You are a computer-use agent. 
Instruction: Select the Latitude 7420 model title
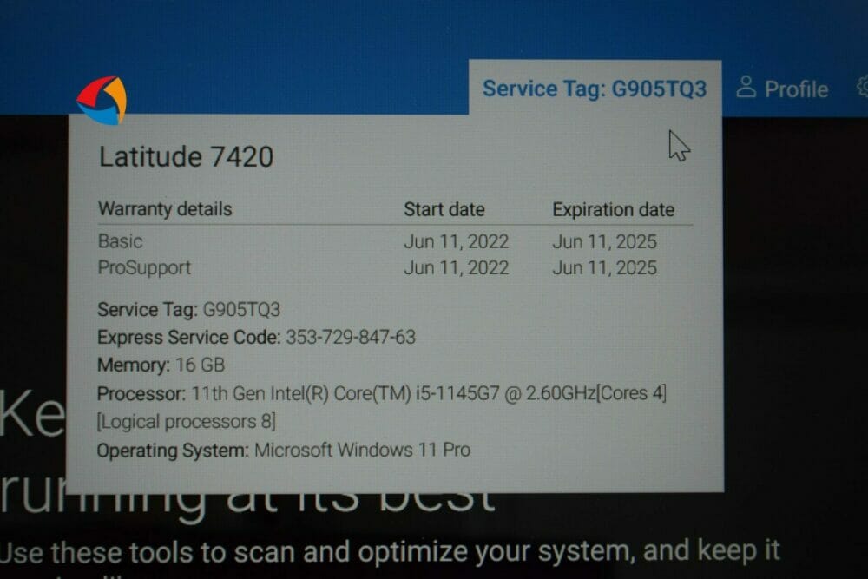point(186,156)
